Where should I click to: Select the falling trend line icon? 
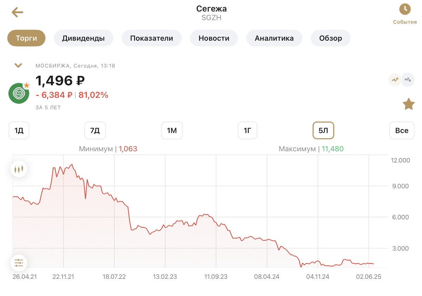(408, 80)
